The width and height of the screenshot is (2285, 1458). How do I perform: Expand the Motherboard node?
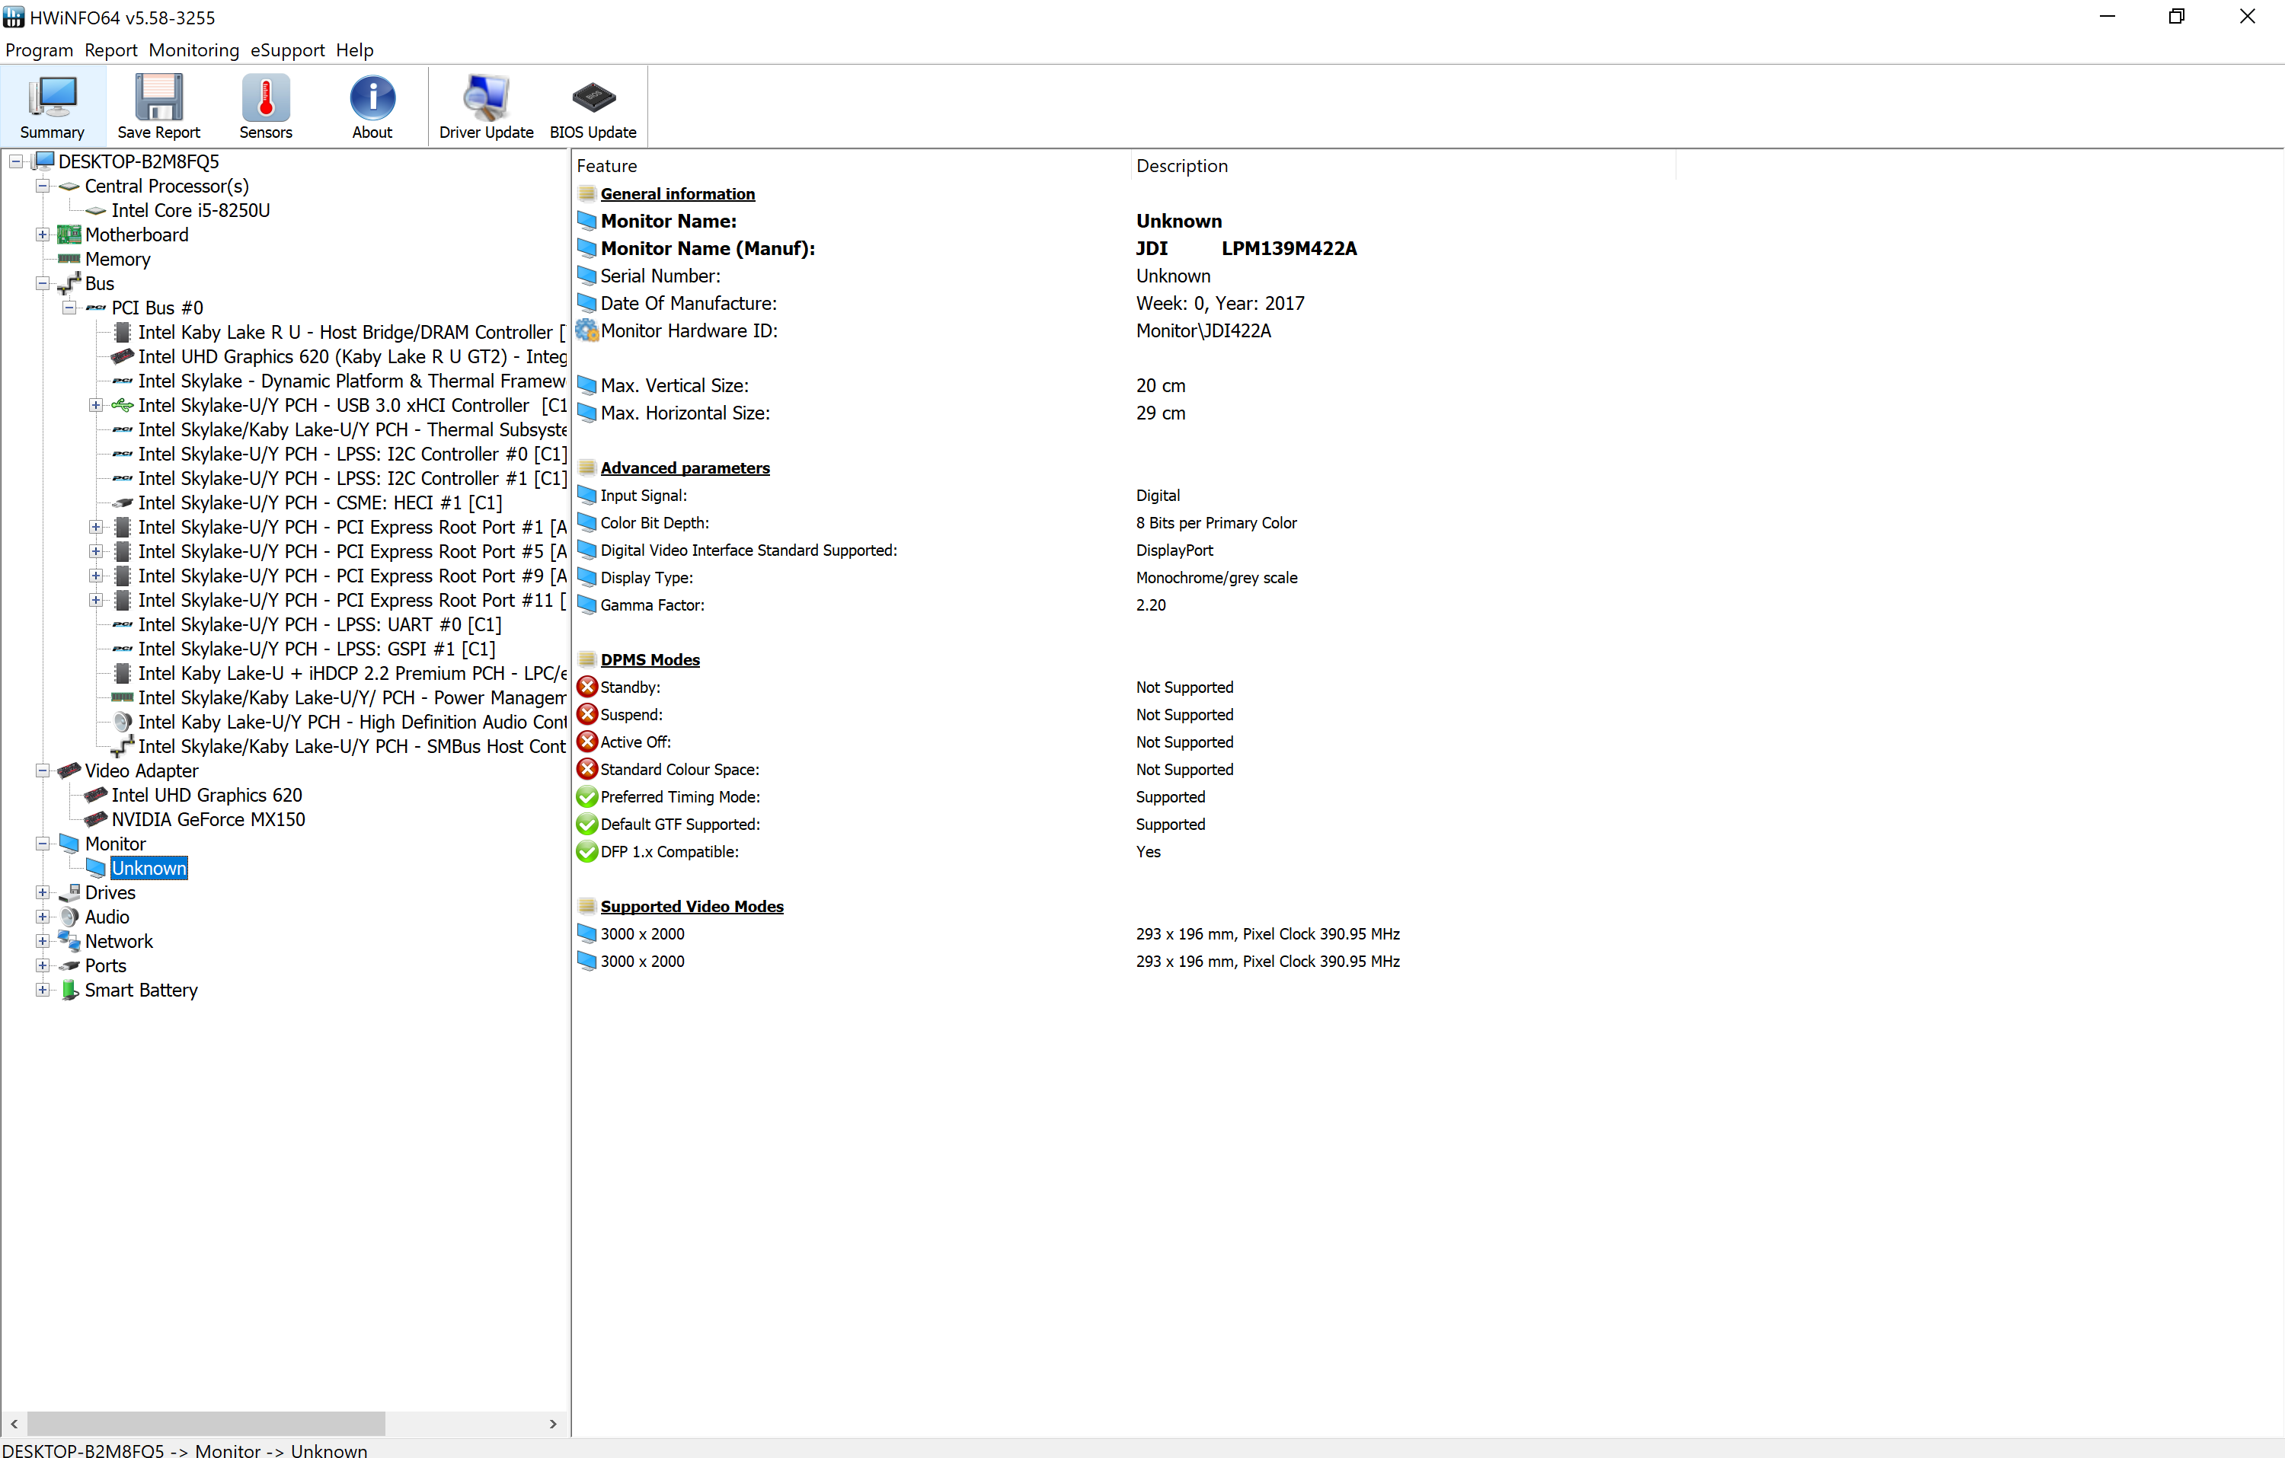[43, 234]
